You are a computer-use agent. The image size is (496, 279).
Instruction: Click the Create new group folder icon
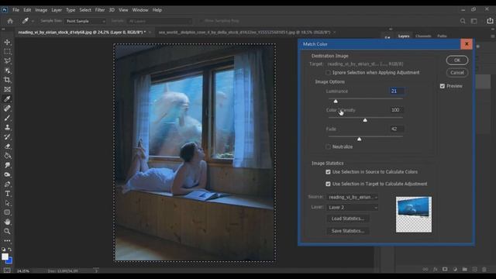click(x=465, y=269)
